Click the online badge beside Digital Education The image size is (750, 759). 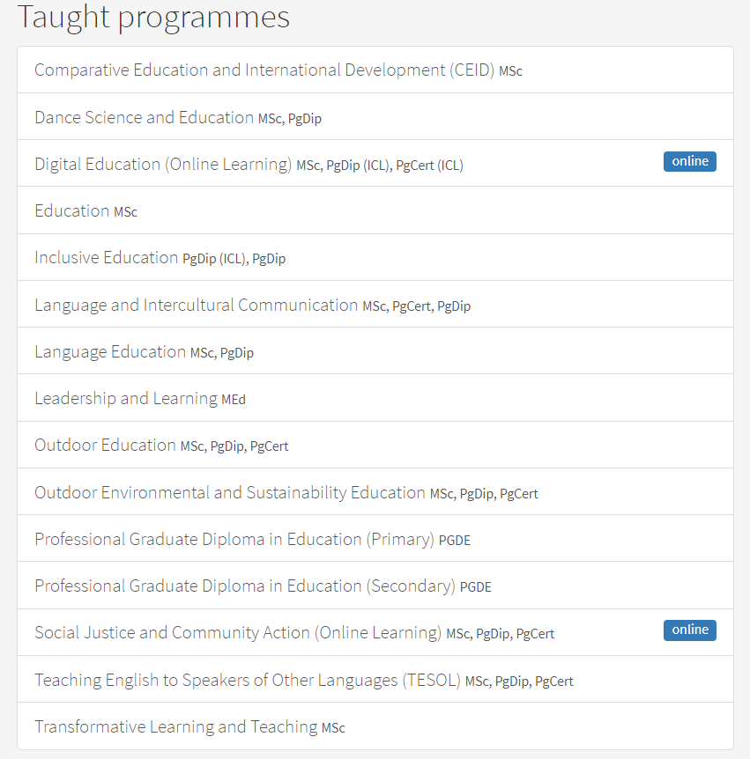(689, 161)
